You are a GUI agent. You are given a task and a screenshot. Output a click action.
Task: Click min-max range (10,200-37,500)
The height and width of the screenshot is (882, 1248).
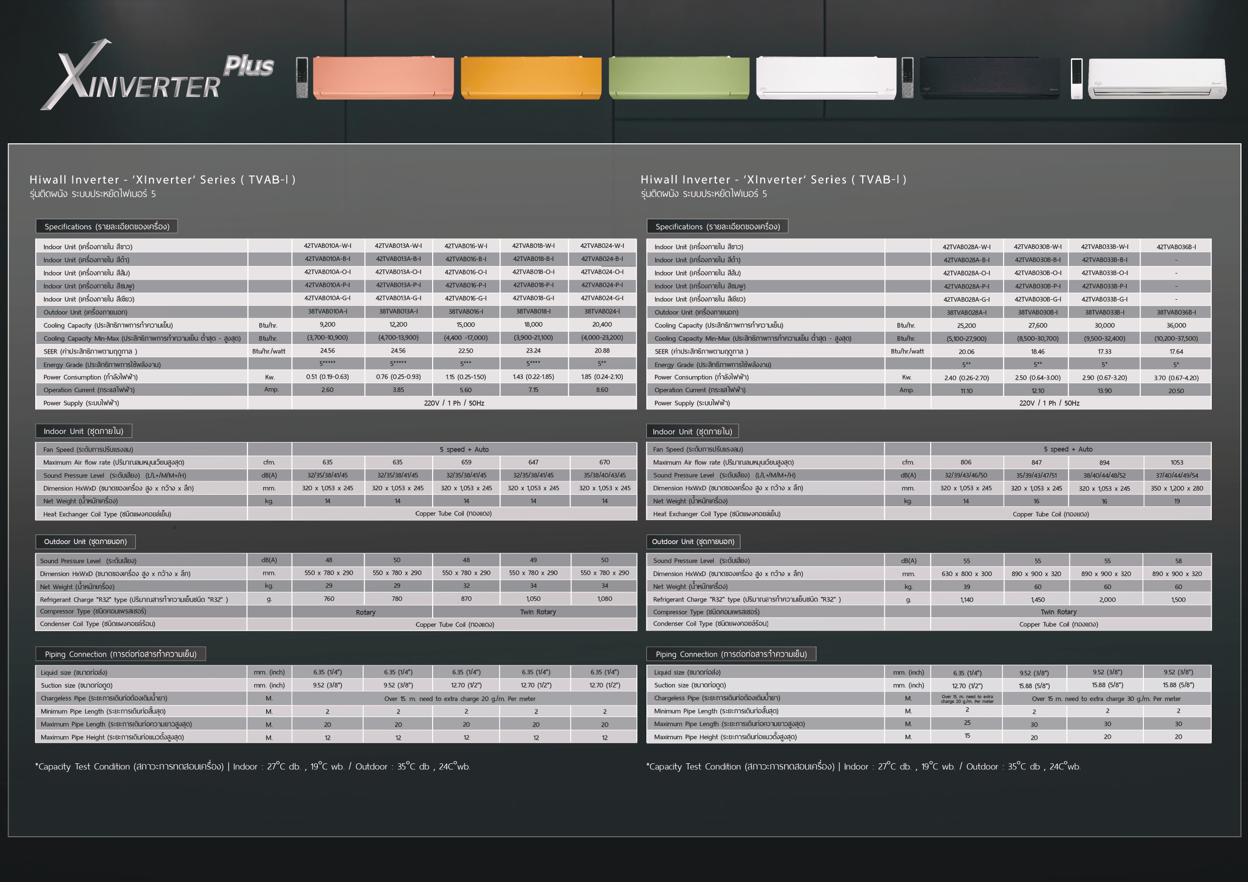1176,338
